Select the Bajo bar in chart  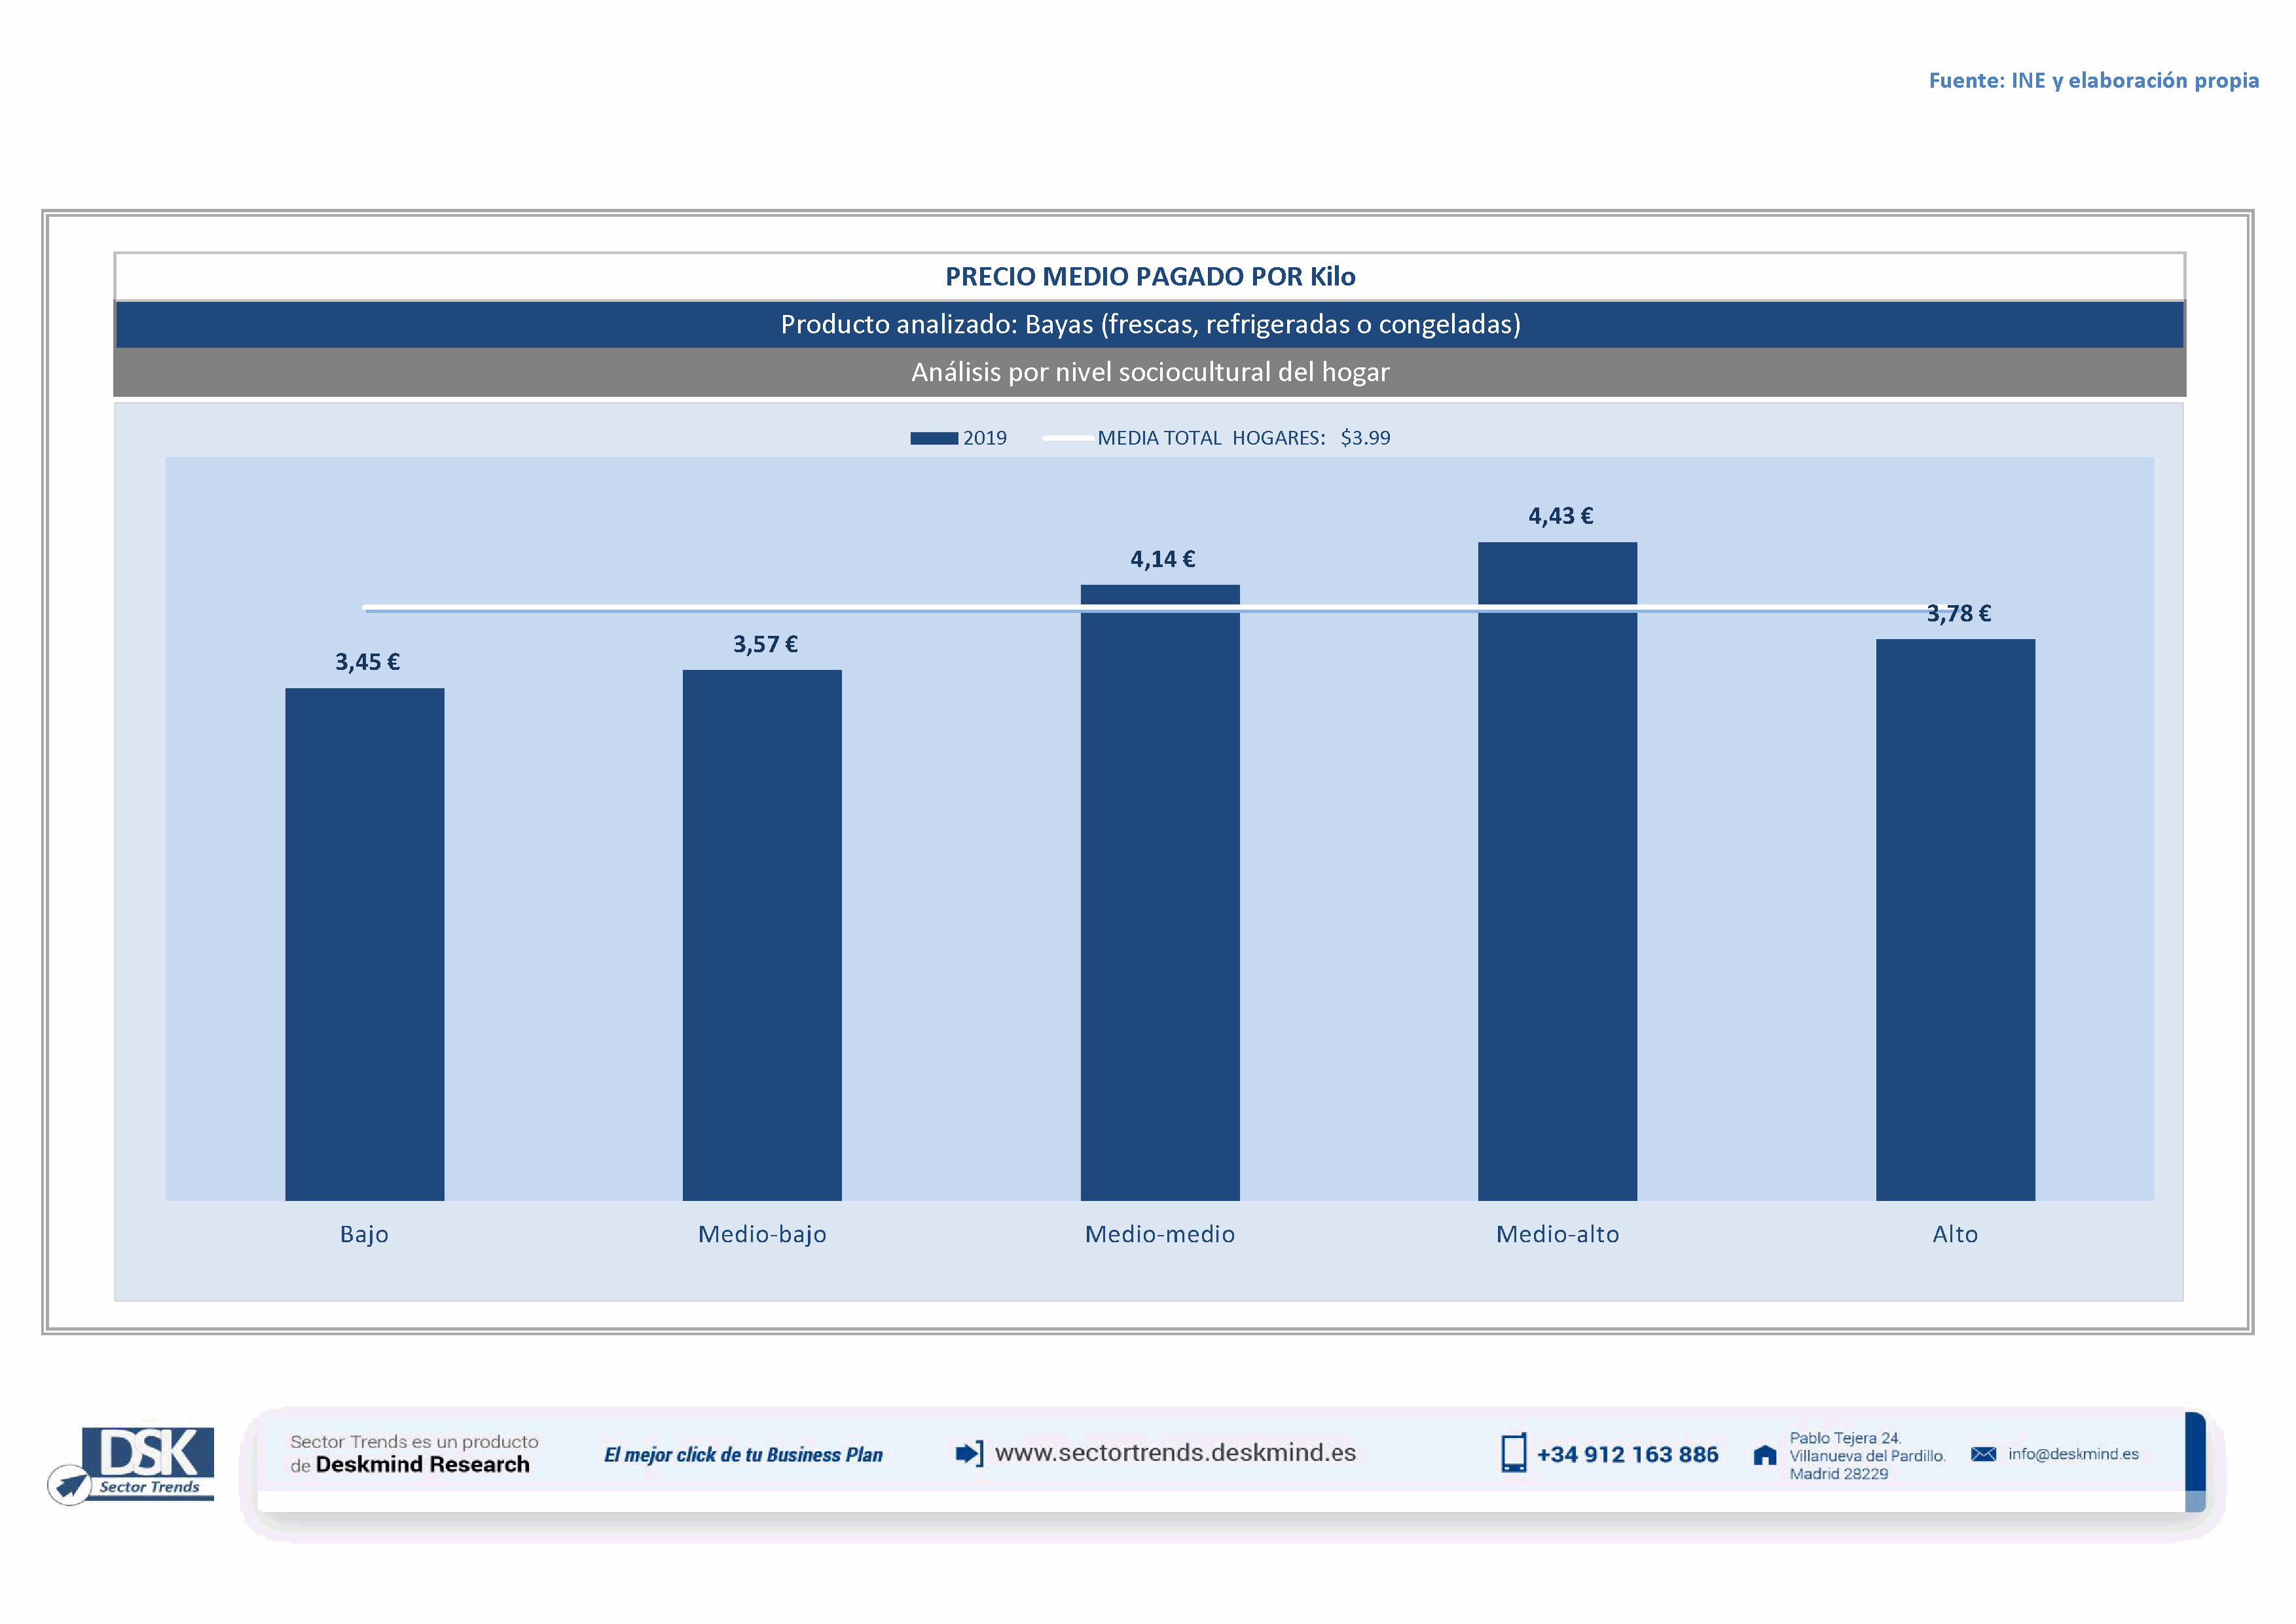364,943
